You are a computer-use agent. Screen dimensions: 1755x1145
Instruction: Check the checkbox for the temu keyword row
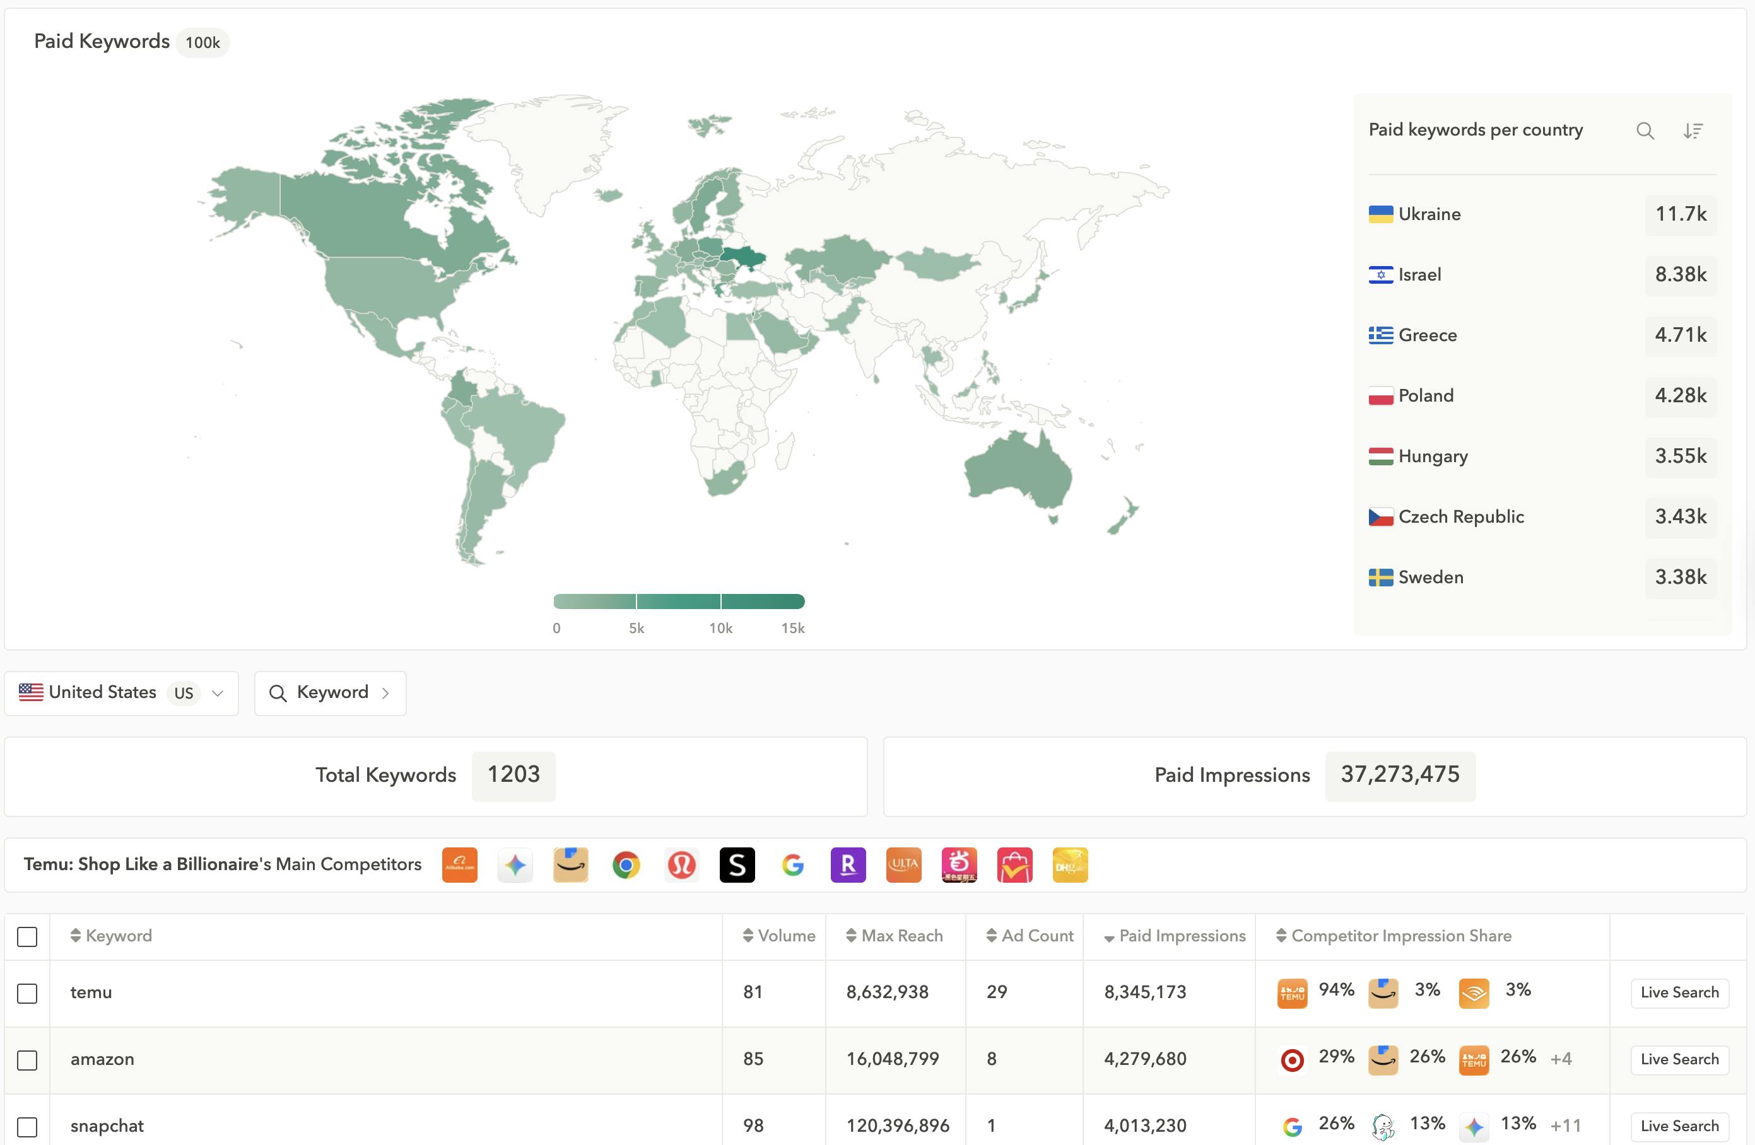coord(27,993)
